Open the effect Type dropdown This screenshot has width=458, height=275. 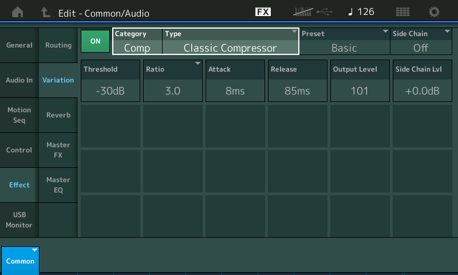[x=231, y=41]
